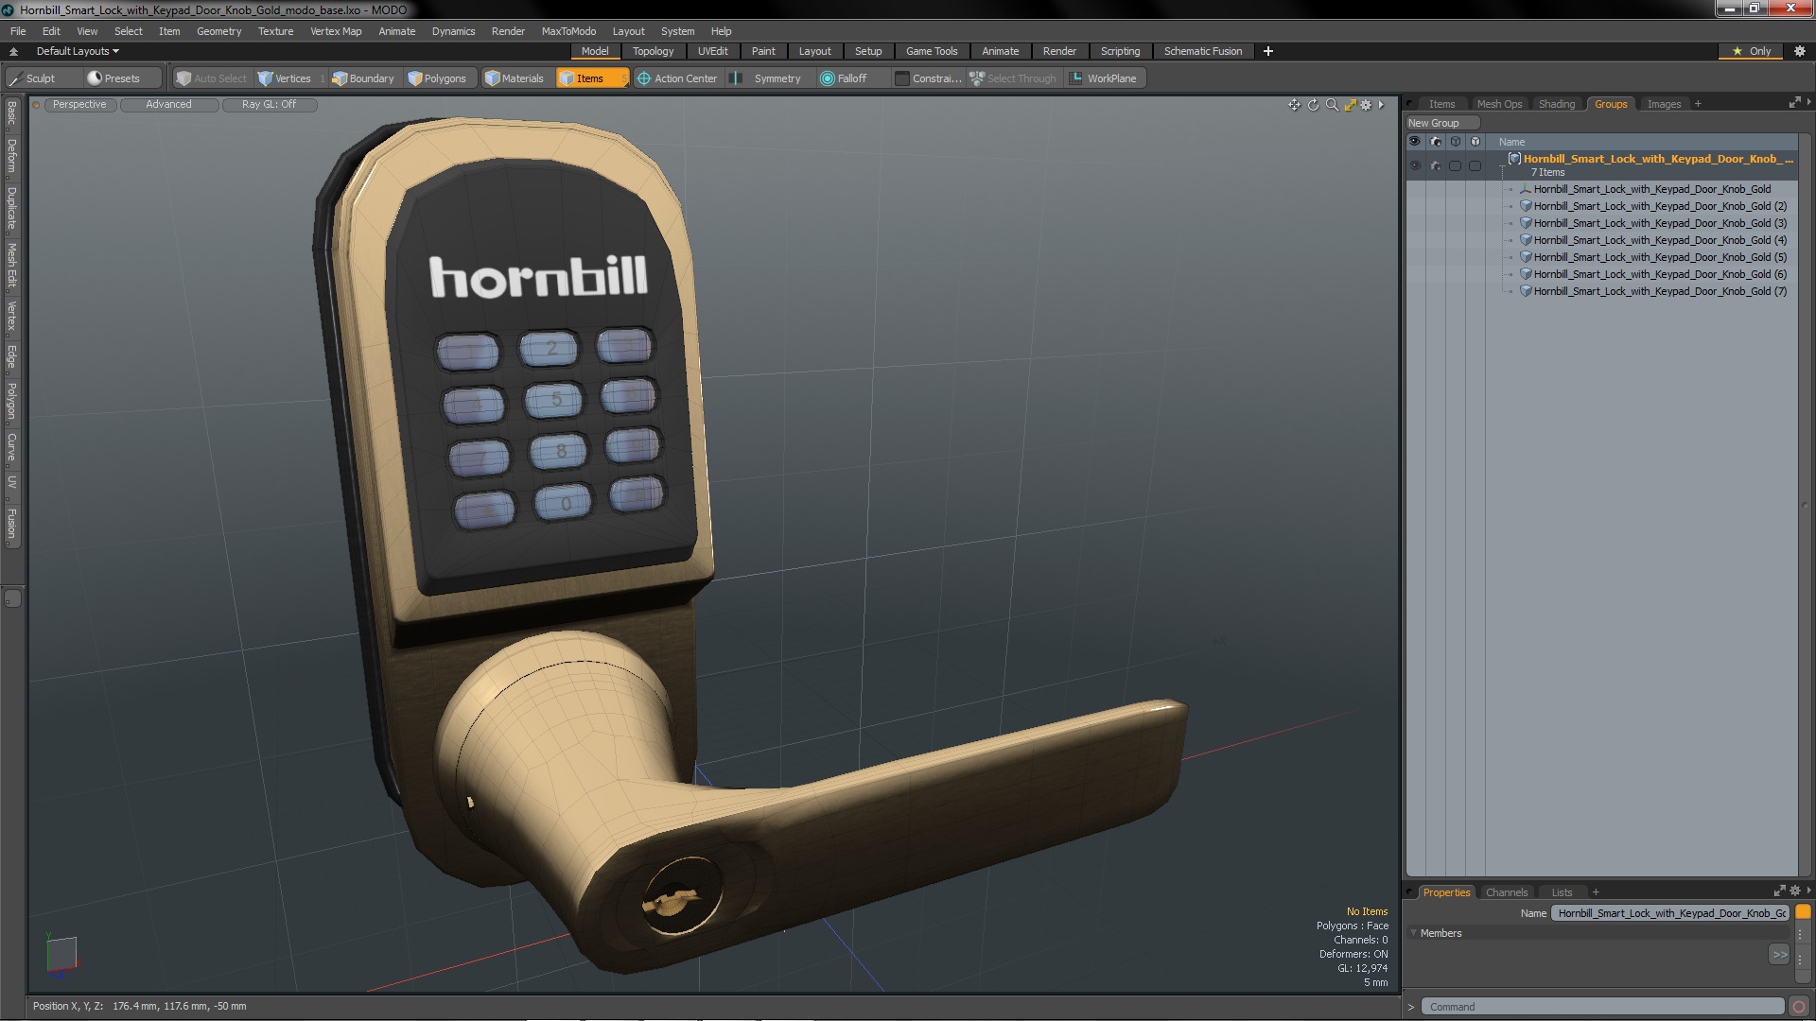Open Perspective view type dropdown
The height and width of the screenshot is (1021, 1816).
click(x=79, y=105)
